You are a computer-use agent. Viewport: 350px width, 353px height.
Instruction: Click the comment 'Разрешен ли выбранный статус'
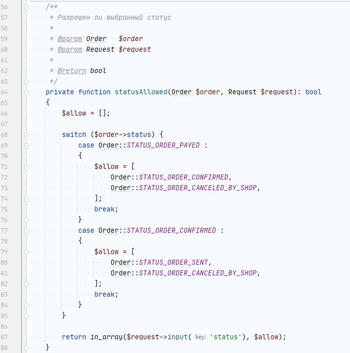point(115,18)
